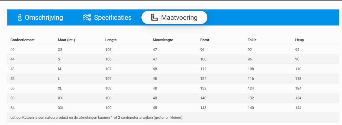The image size is (342, 125).
Task: Click the Confectiemaat column header
Action: click(x=22, y=40)
